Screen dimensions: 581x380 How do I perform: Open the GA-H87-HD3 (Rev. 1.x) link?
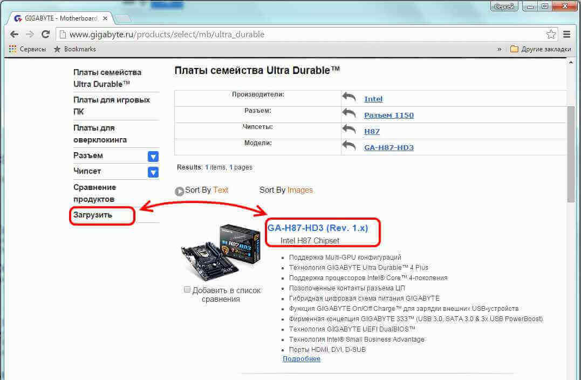click(318, 228)
